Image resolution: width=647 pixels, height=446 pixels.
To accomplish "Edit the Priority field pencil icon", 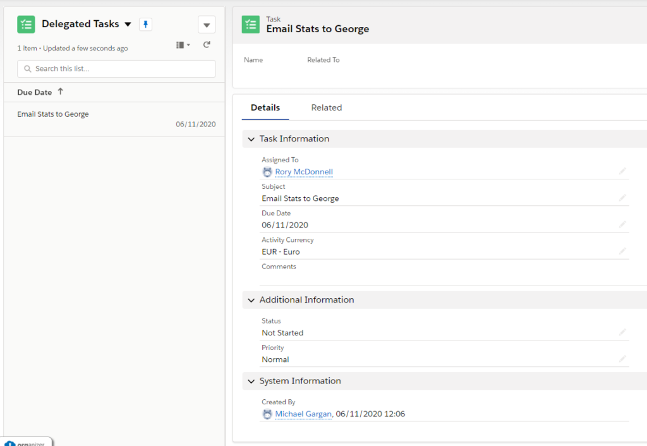I will tap(622, 359).
